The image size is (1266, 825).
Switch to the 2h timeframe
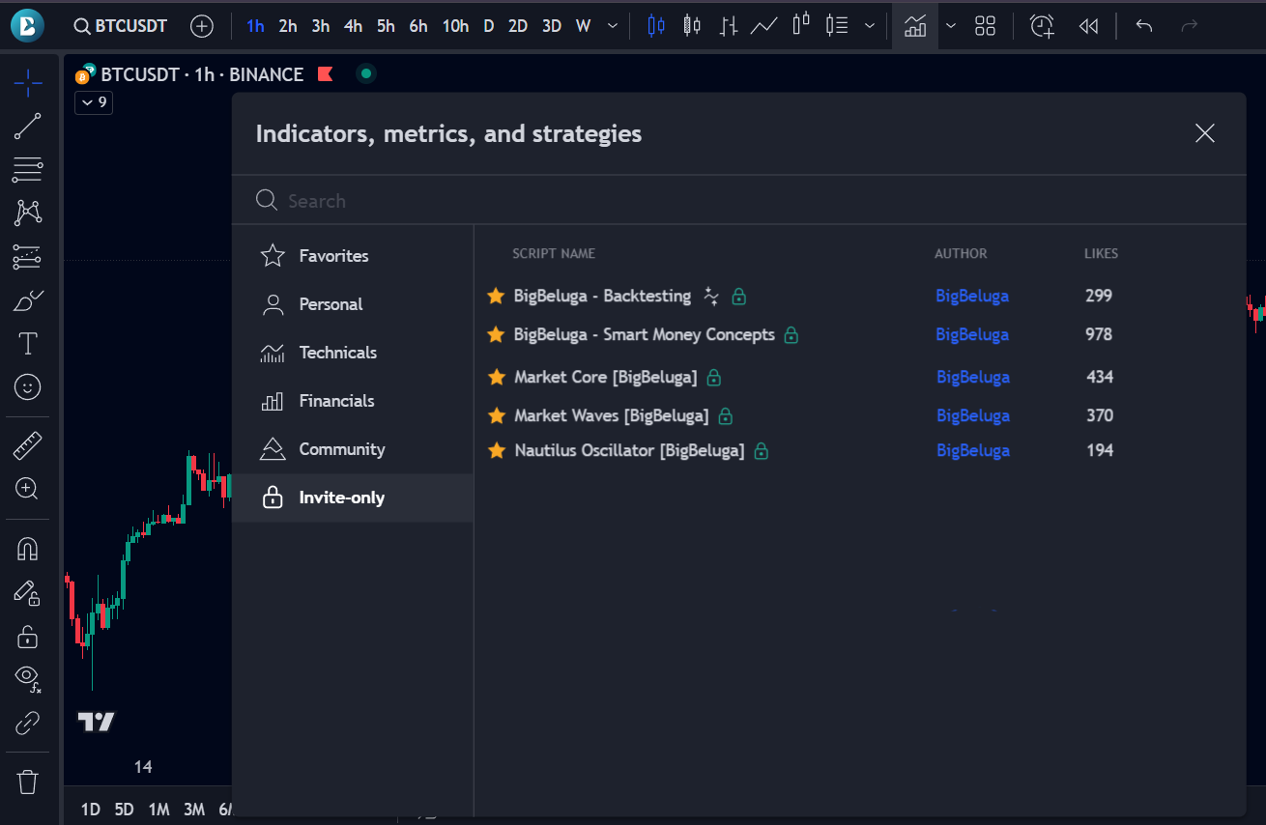click(x=288, y=26)
